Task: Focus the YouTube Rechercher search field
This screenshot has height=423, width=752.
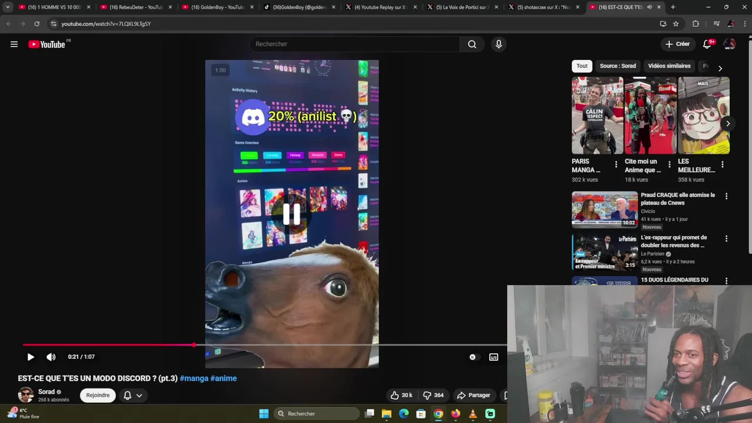Action: click(355, 44)
